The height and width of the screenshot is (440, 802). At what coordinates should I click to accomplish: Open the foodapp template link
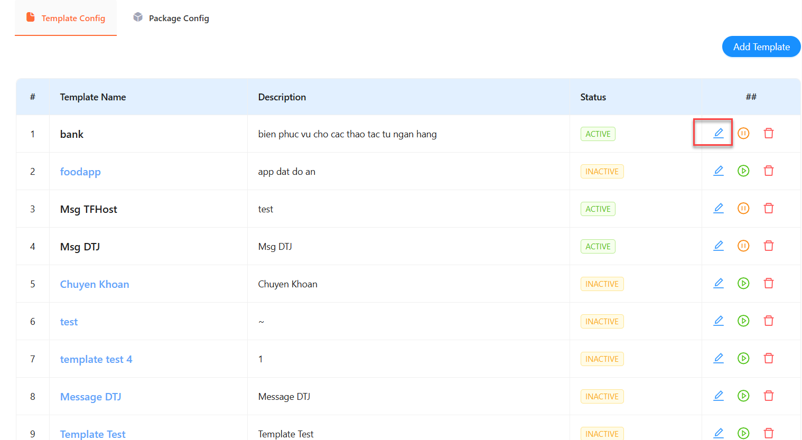[80, 171]
